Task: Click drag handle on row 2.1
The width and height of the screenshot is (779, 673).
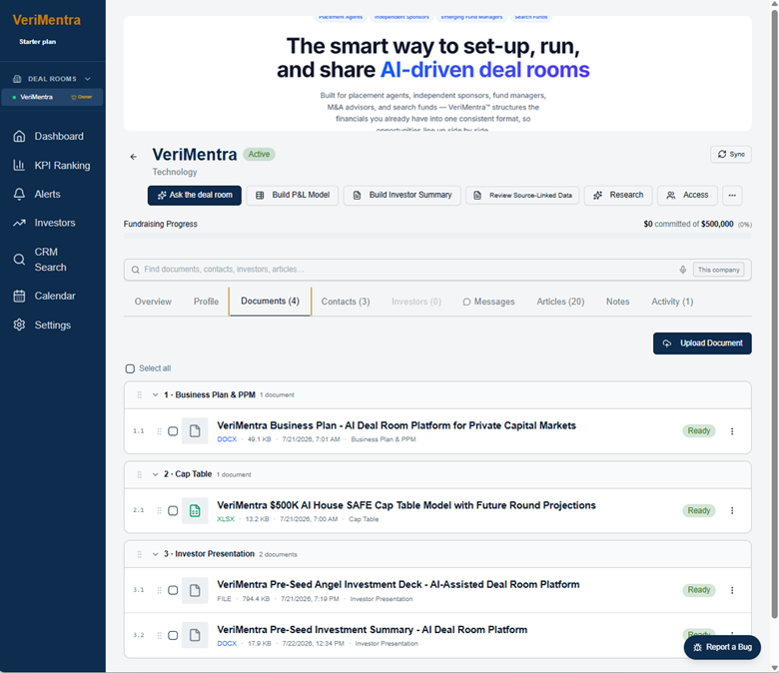Action: tap(159, 510)
